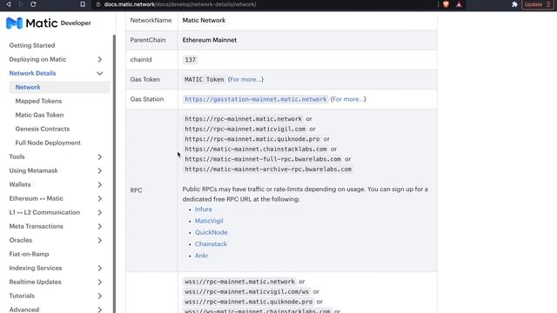
Task: Click Gas Station For more link
Action: point(348,99)
